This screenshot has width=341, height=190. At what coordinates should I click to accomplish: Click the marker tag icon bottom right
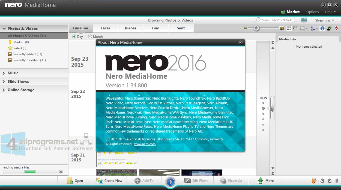coord(337,181)
